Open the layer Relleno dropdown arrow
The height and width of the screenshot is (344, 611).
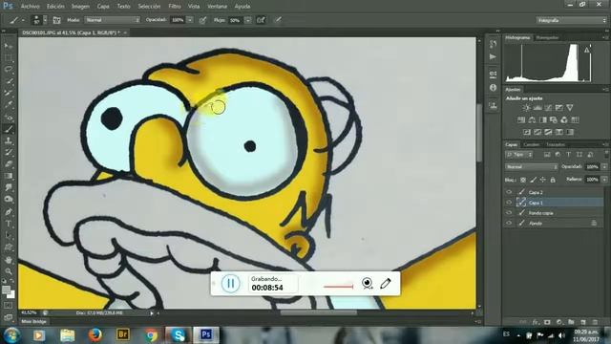coord(604,180)
